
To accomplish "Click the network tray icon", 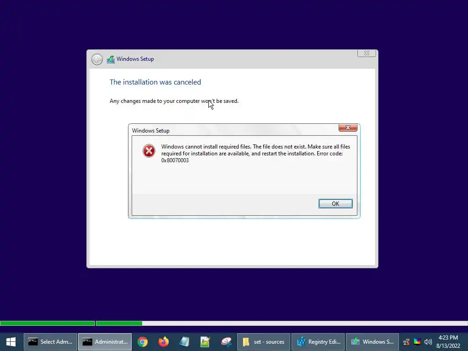I will coord(406,342).
